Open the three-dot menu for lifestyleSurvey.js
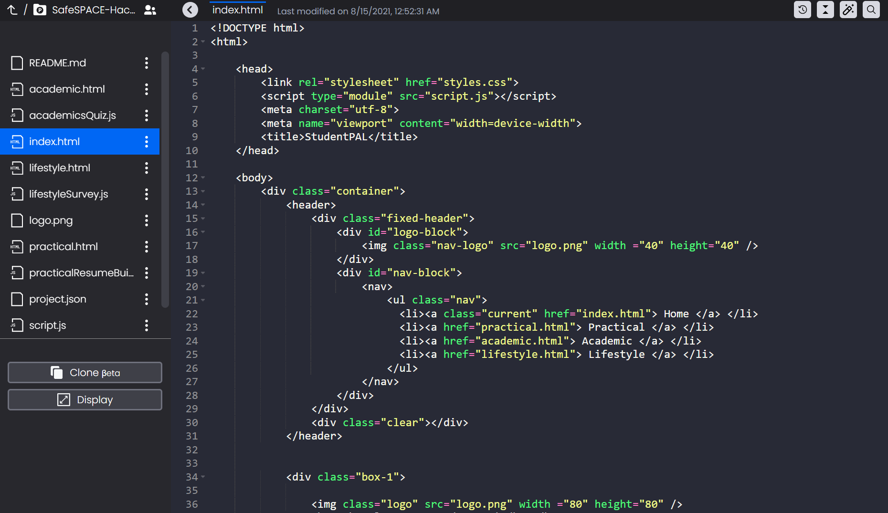 147,194
